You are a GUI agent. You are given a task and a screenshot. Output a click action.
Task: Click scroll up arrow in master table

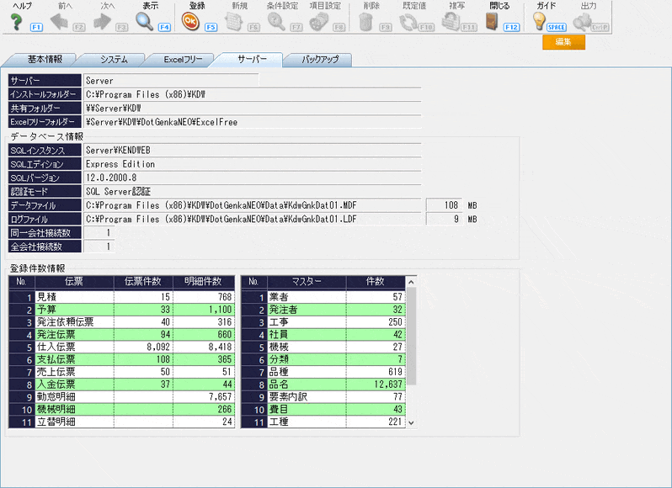[411, 282]
